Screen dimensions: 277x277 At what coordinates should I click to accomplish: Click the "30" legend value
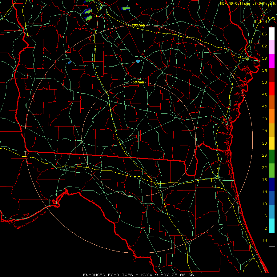264,143
